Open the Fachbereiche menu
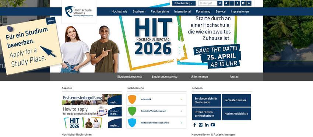313x137 pixels. coord(160,11)
